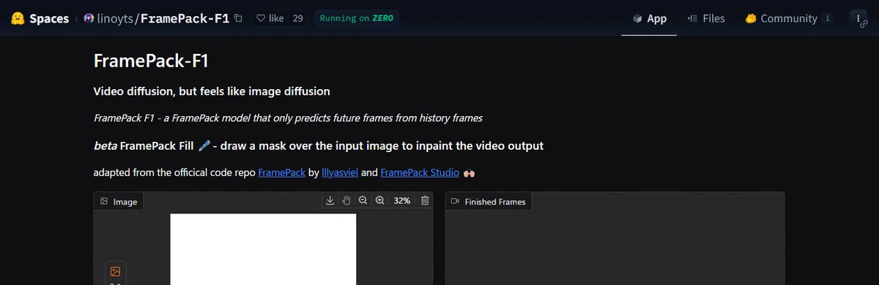Screen dimensions: 879x285
Task: Zoom out of the image canvas
Action: tap(363, 200)
